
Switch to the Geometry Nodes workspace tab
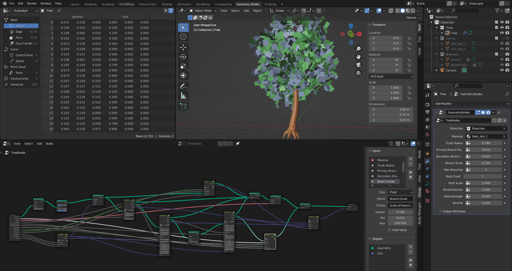pos(248,4)
